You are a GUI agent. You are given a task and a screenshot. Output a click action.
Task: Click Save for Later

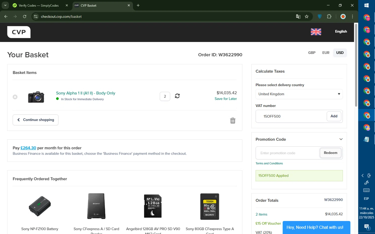pyautogui.click(x=226, y=99)
